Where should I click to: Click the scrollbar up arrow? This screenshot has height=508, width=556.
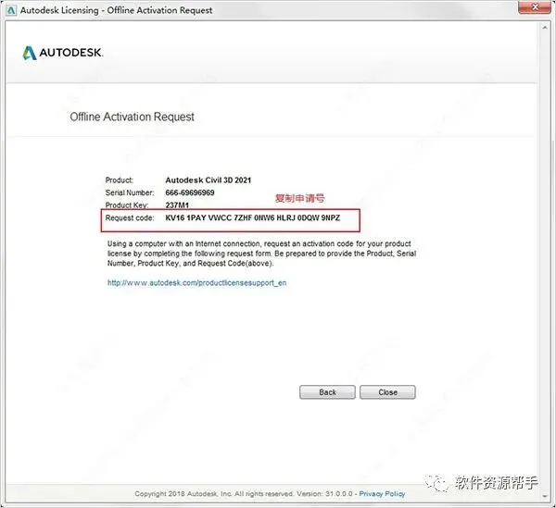[545, 28]
